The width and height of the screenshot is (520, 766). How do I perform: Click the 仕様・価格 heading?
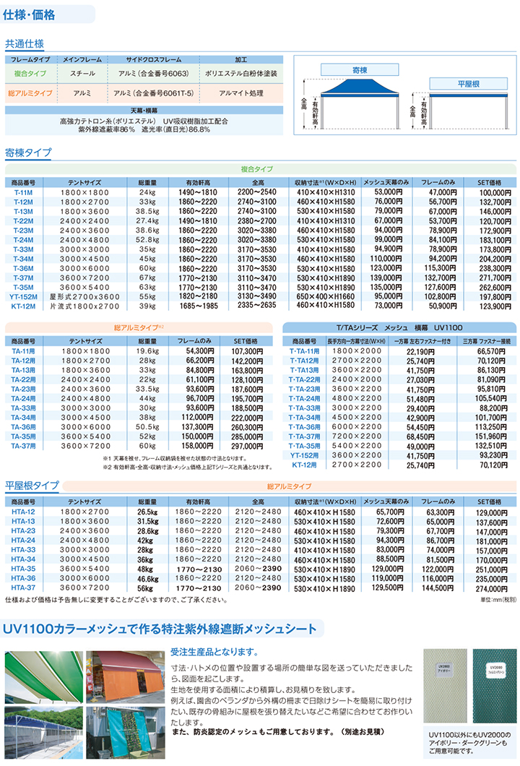(29, 15)
